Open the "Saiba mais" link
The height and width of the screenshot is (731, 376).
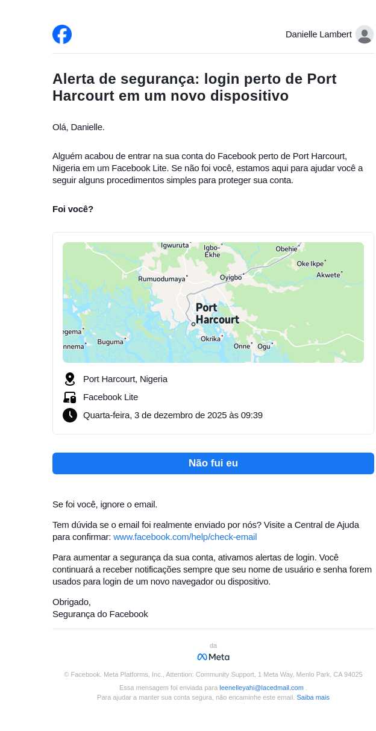coord(313,697)
